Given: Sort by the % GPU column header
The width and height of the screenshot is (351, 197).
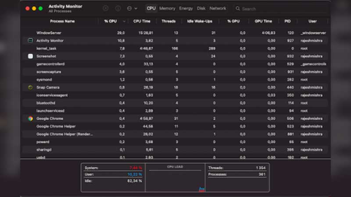Looking at the screenshot, I should tap(233, 21).
